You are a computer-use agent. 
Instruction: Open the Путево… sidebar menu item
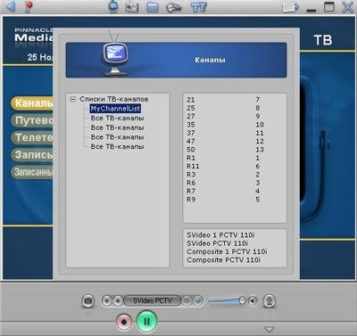32,120
